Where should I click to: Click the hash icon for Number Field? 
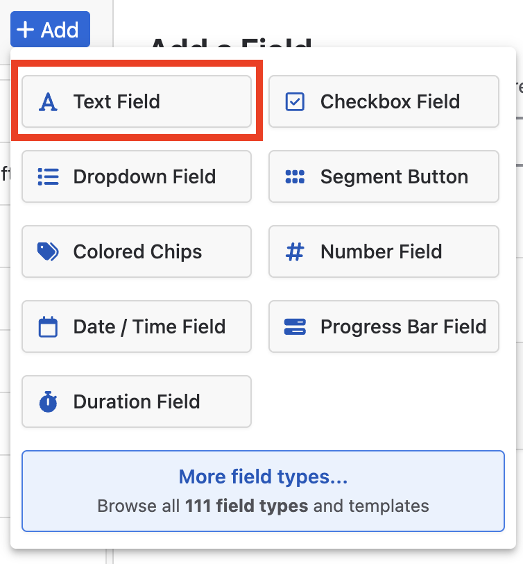(295, 251)
